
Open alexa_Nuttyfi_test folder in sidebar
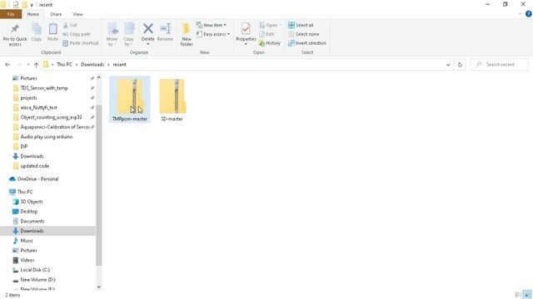39,107
